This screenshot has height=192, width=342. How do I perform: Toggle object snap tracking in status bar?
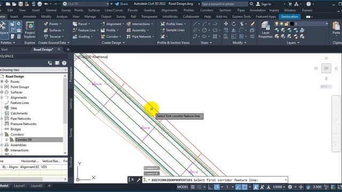tap(238, 187)
